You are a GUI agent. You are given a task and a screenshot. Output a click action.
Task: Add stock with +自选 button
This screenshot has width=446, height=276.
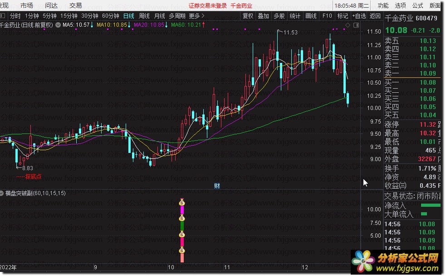(x=359, y=16)
